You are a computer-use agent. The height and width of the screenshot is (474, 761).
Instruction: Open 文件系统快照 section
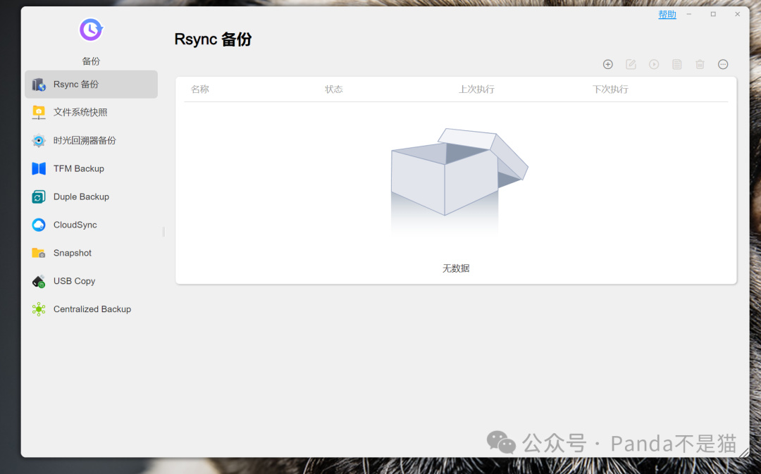point(80,113)
